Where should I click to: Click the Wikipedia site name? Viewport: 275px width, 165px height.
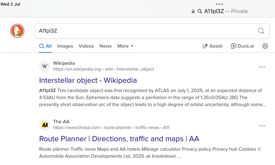click(x=64, y=63)
